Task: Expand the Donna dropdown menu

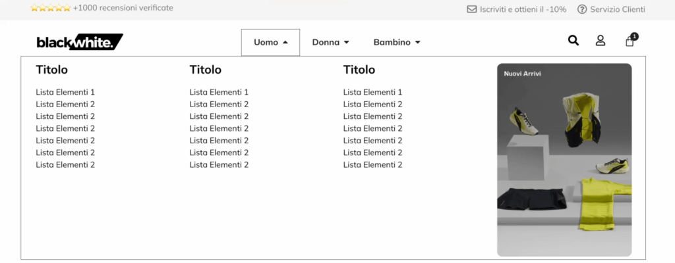Action: pos(330,42)
